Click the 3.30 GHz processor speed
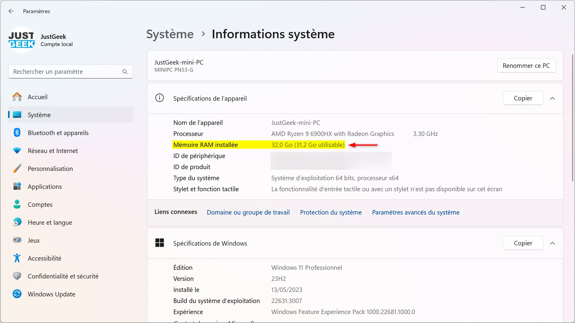This screenshot has width=575, height=323. pyautogui.click(x=426, y=134)
